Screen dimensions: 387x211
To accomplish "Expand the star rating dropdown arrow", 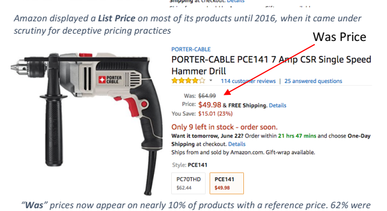I will 211,80.
